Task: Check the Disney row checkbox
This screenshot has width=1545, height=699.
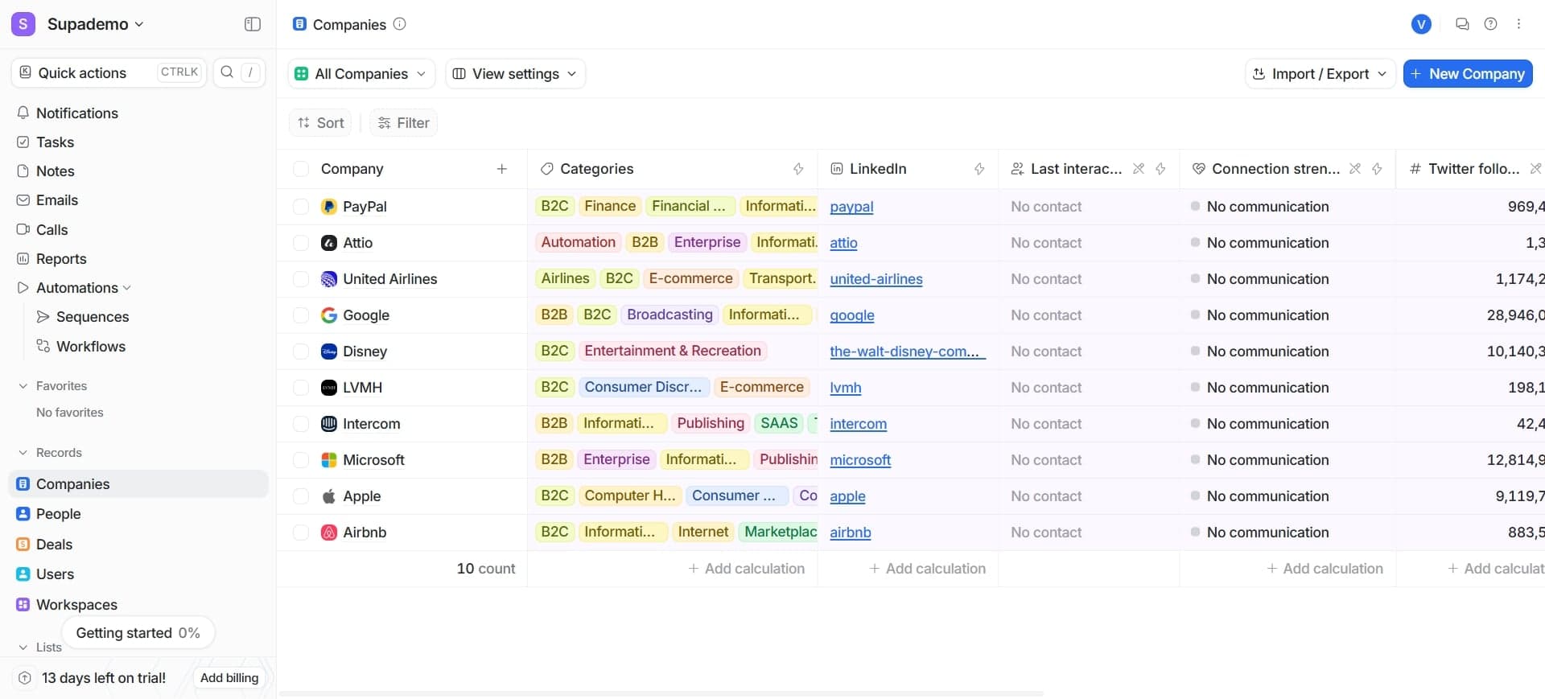Action: point(301,352)
